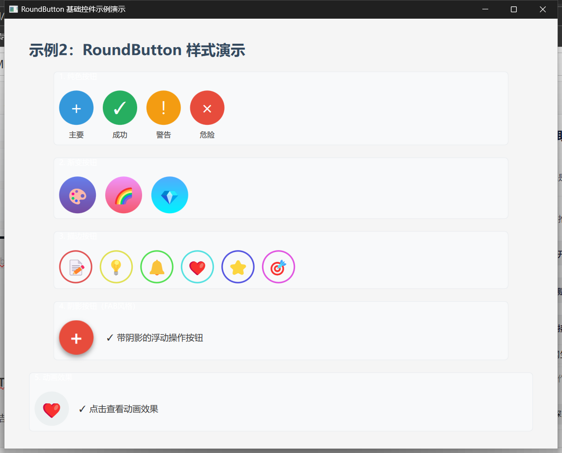Image resolution: width=562 pixels, height=453 pixels.
Task: Click the orange 警告 exclamation button
Action: pyautogui.click(x=163, y=108)
